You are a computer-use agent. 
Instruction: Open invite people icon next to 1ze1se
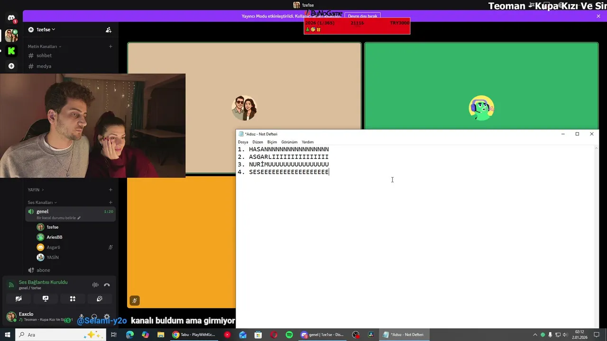click(109, 29)
